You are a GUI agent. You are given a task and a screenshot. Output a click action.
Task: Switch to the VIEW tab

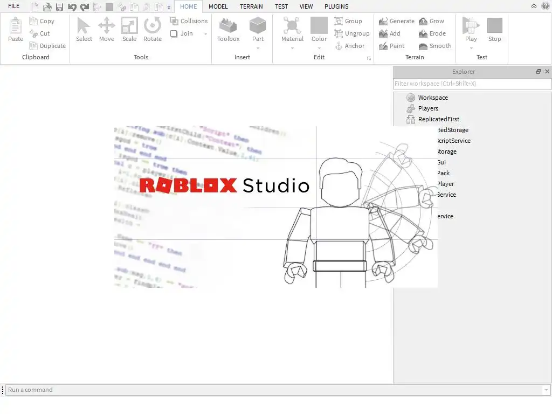point(306,6)
